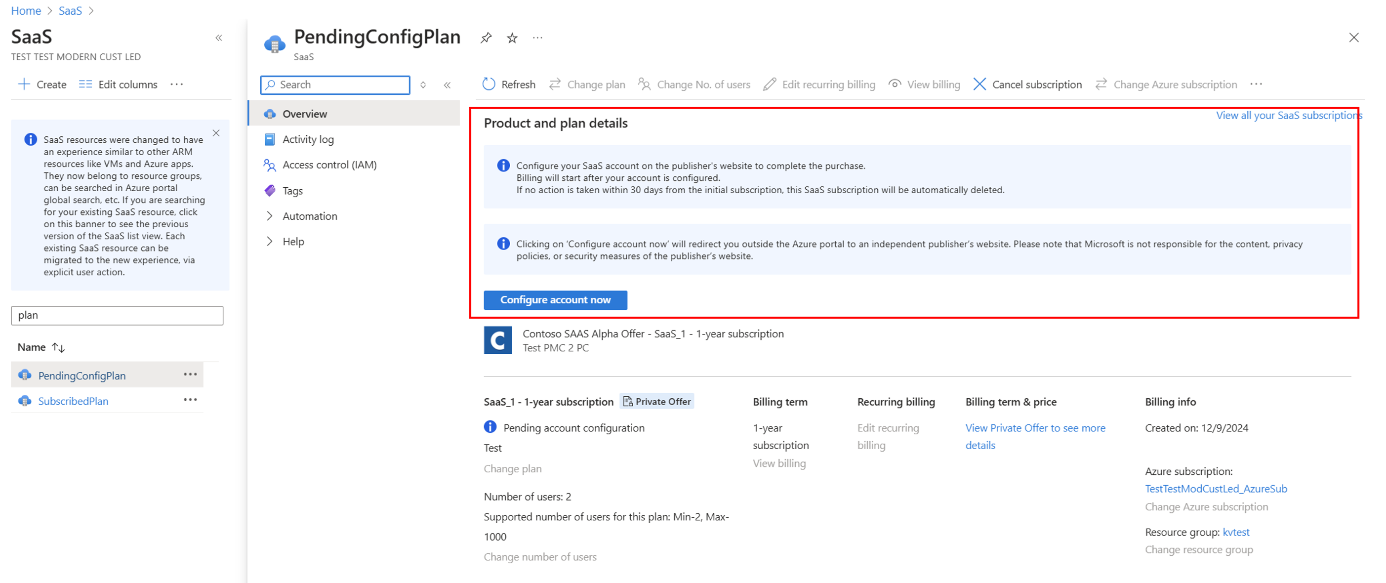This screenshot has height=583, width=1386.
Task: Click Configure account now button
Action: point(555,300)
